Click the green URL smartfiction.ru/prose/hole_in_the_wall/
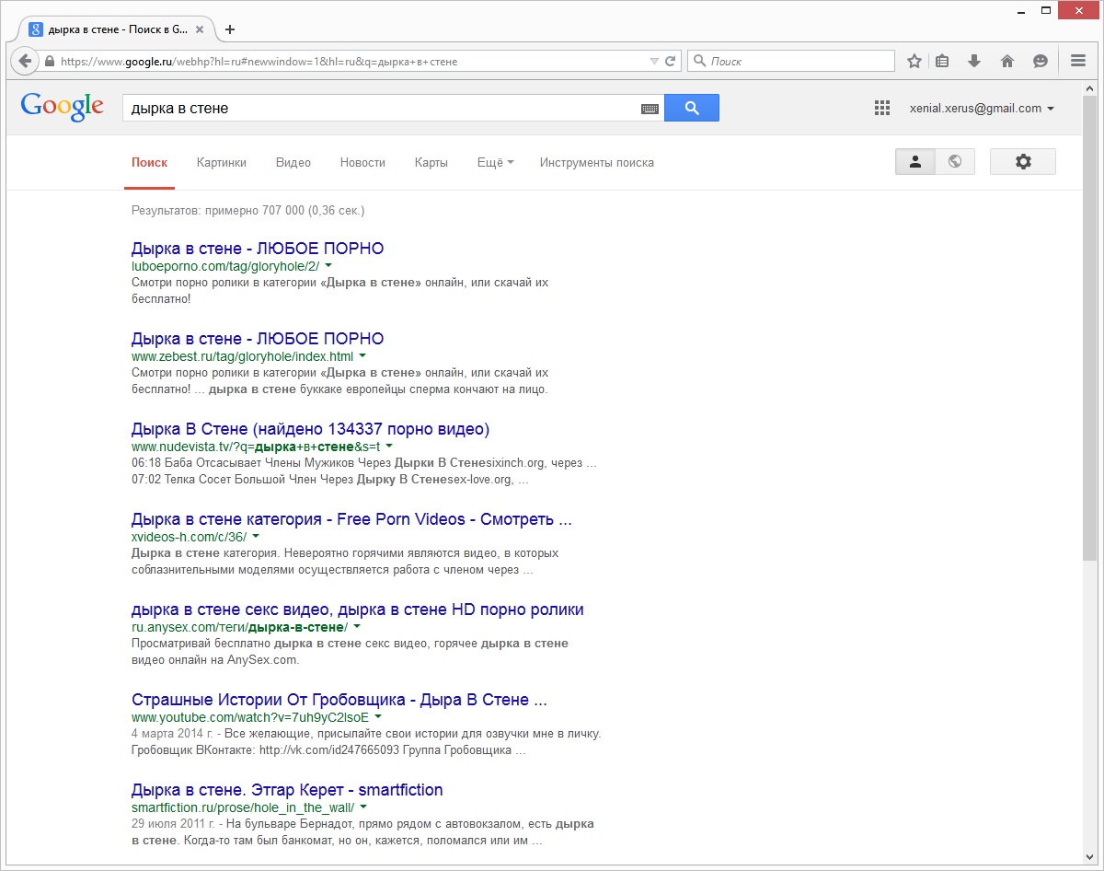Image resolution: width=1104 pixels, height=871 pixels. click(x=243, y=807)
